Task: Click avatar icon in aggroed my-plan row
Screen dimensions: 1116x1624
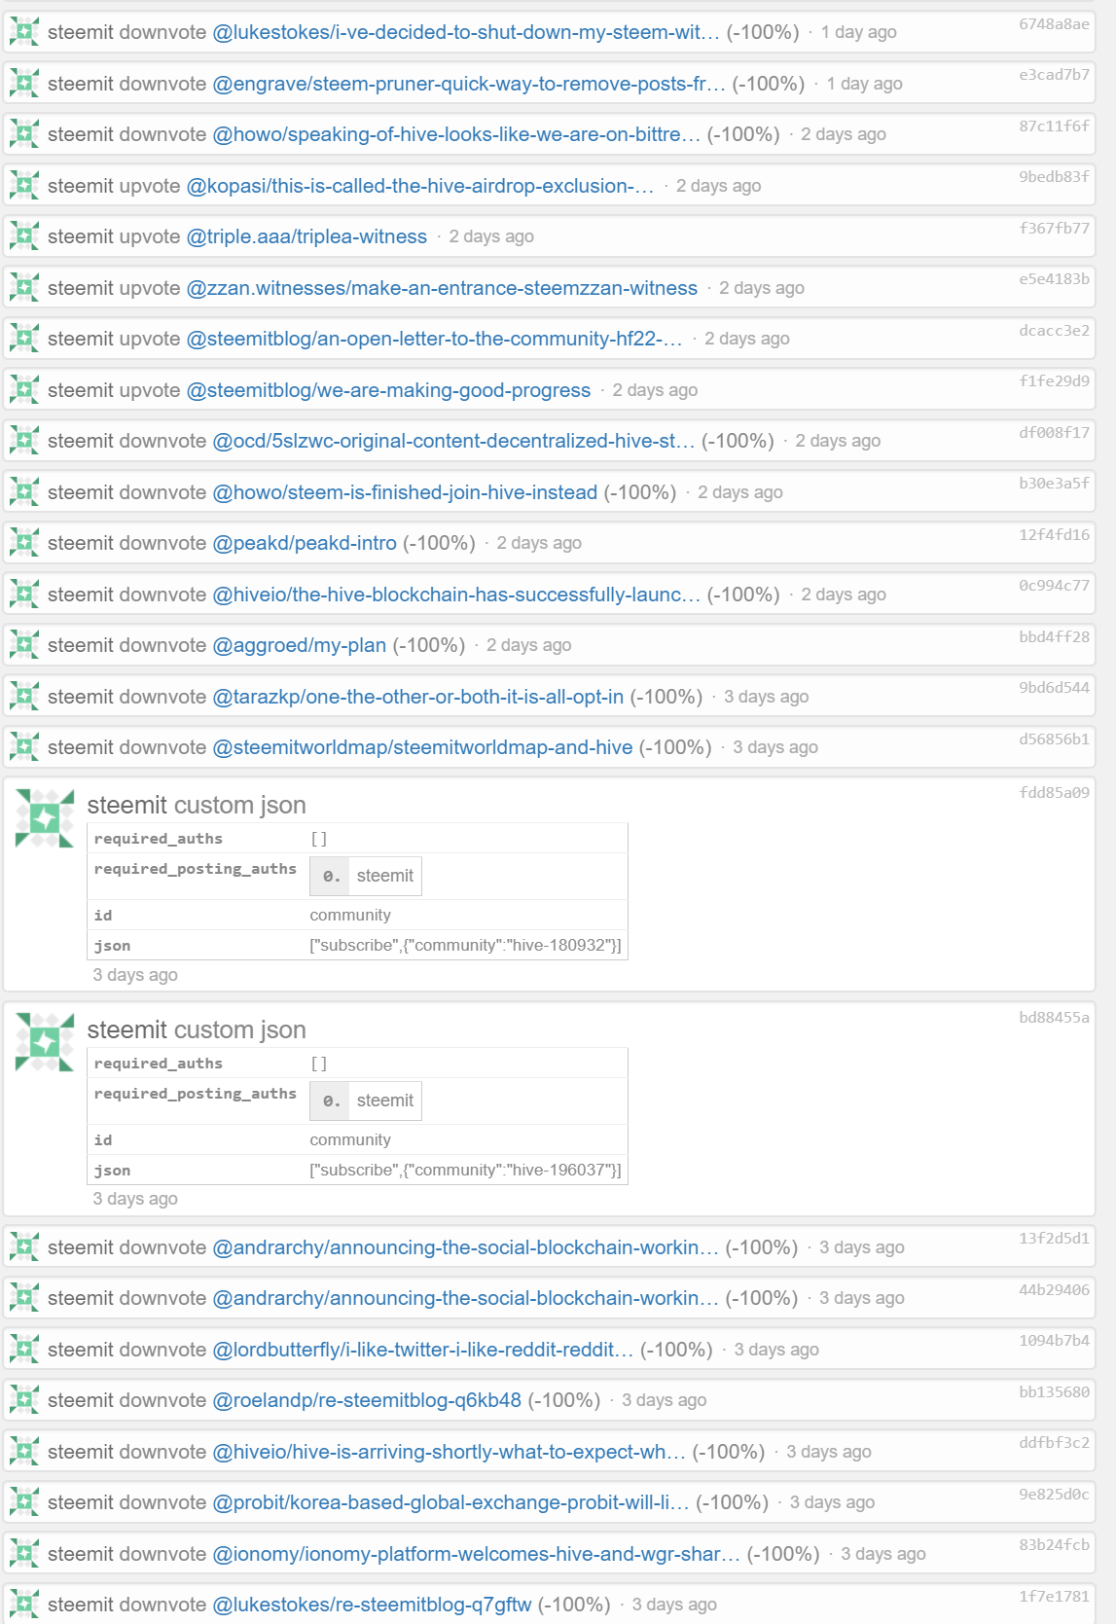Action: [24, 645]
